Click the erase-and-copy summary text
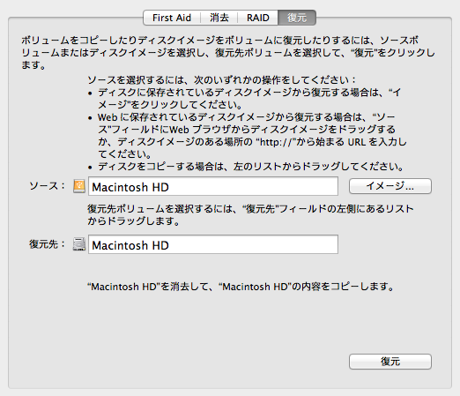460x396 pixels. pyautogui.click(x=241, y=287)
